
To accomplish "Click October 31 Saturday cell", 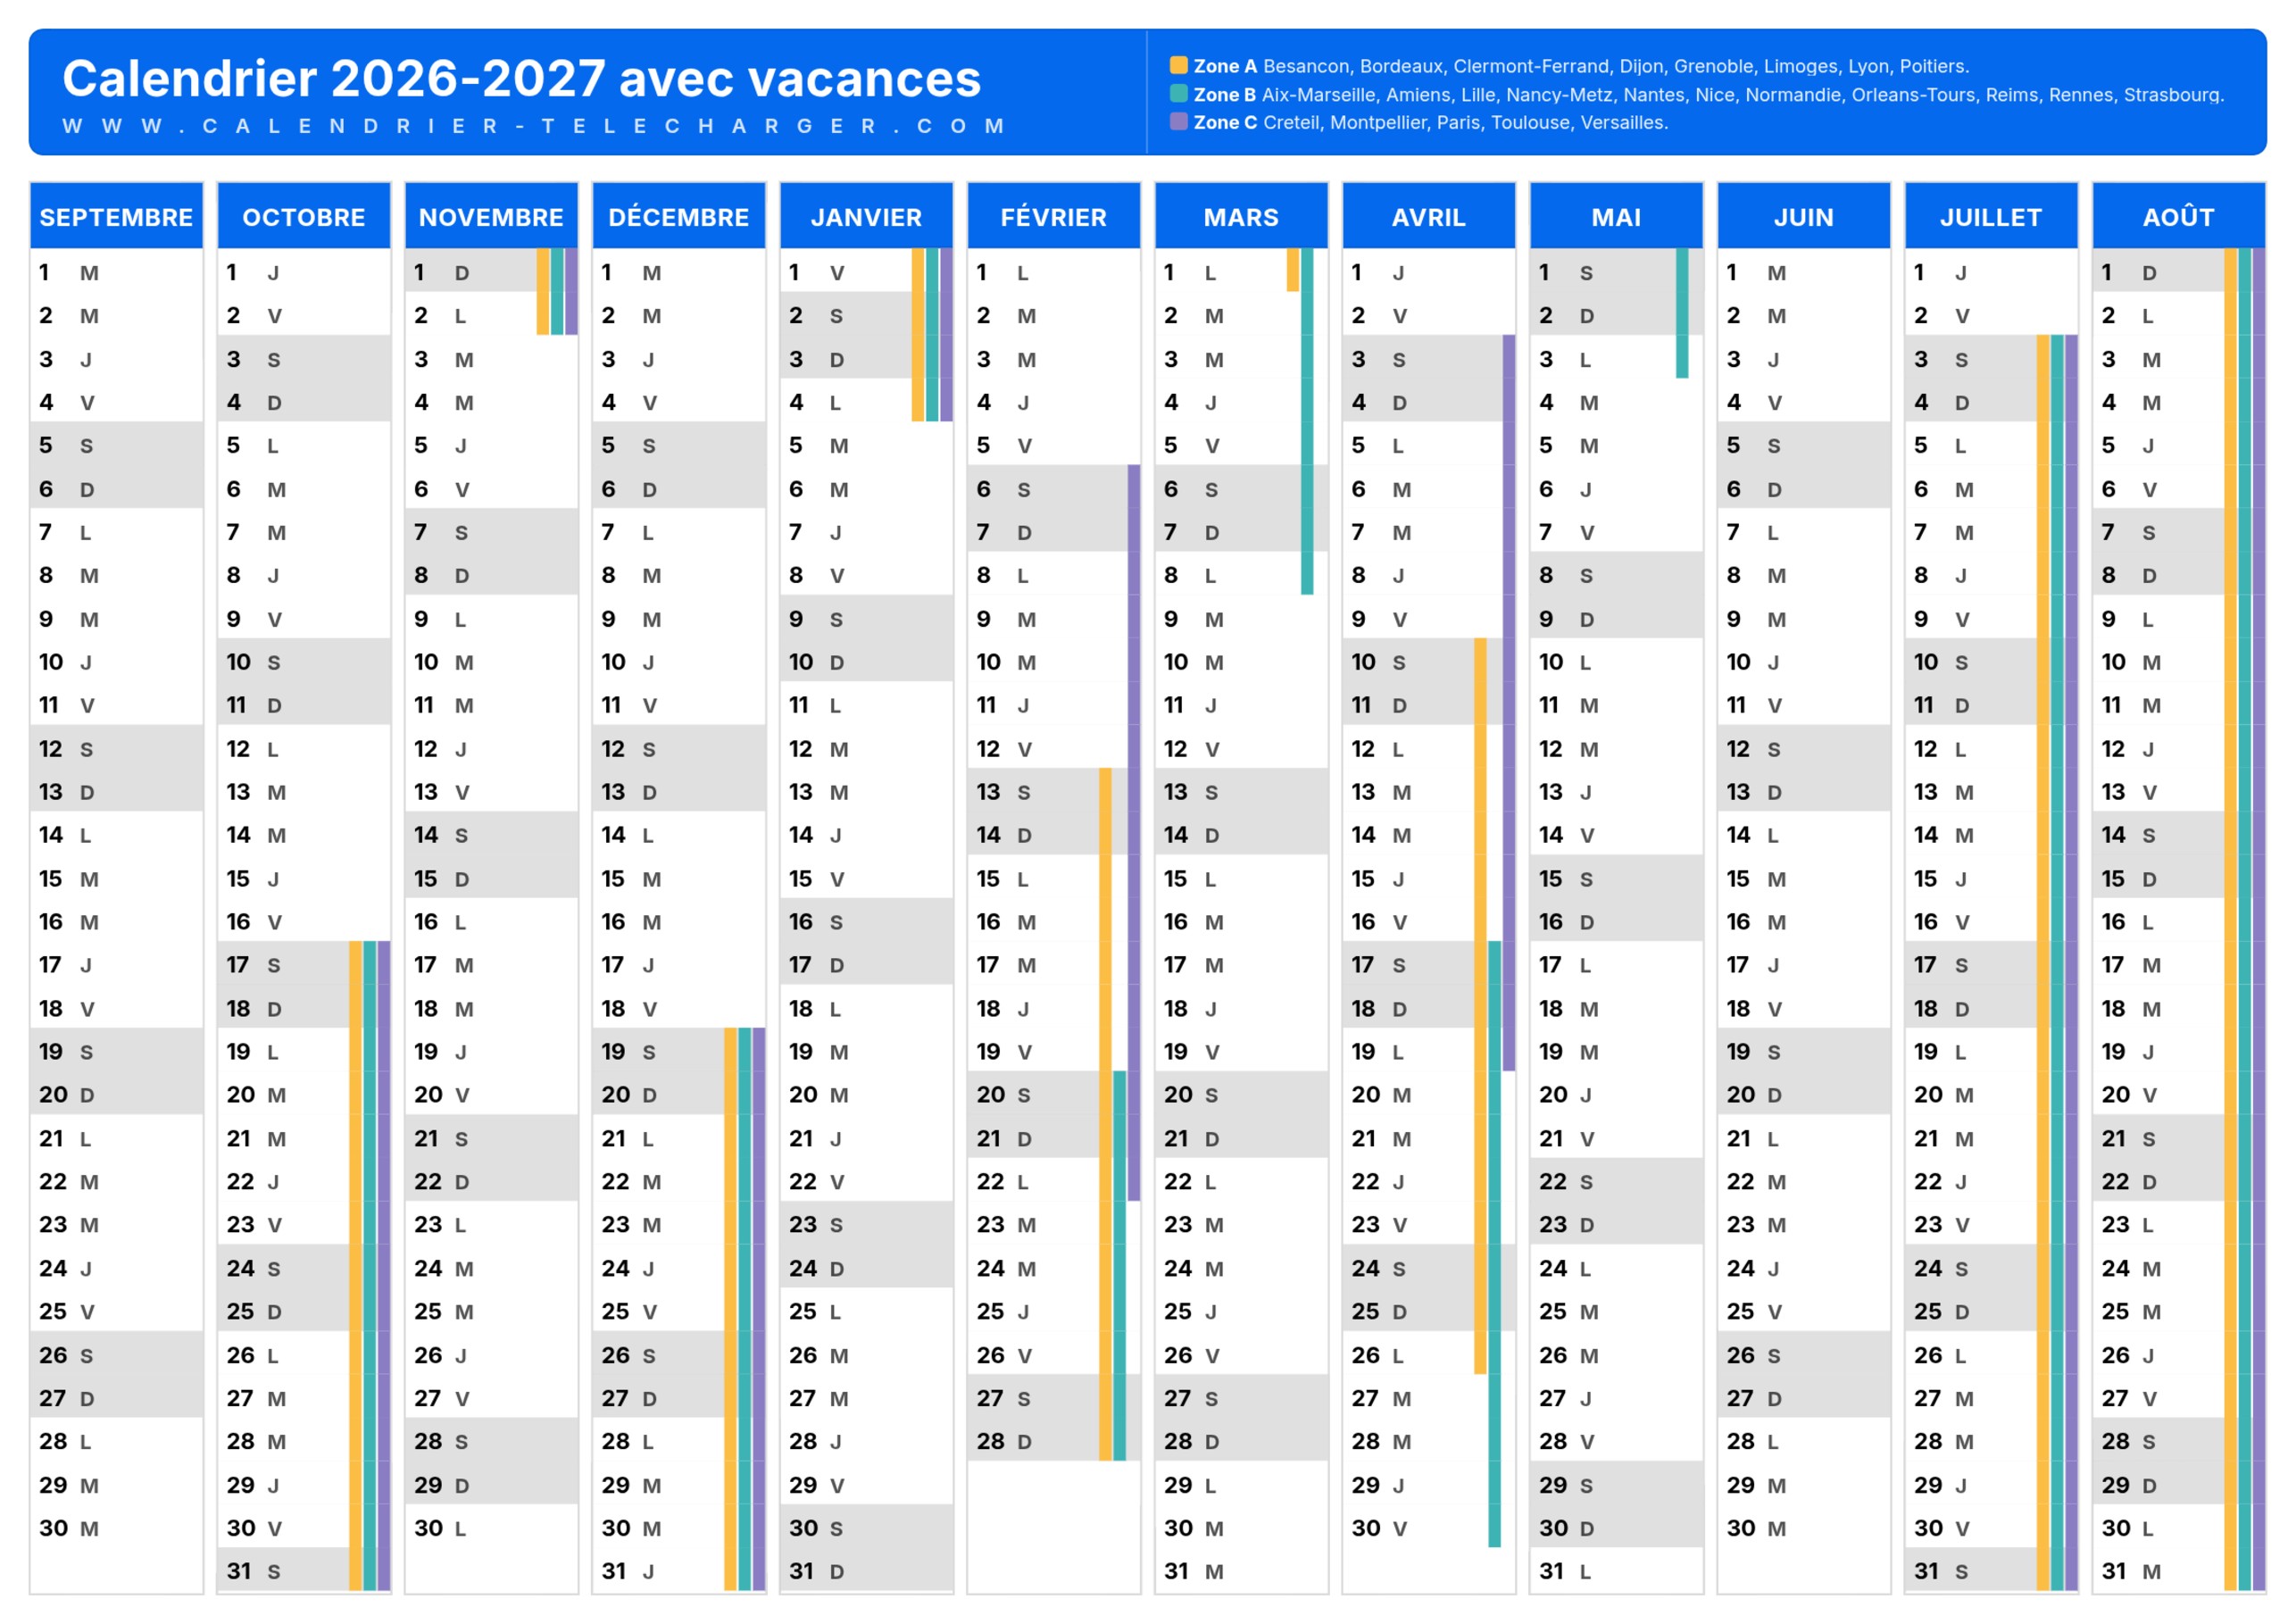I will 304,1571.
